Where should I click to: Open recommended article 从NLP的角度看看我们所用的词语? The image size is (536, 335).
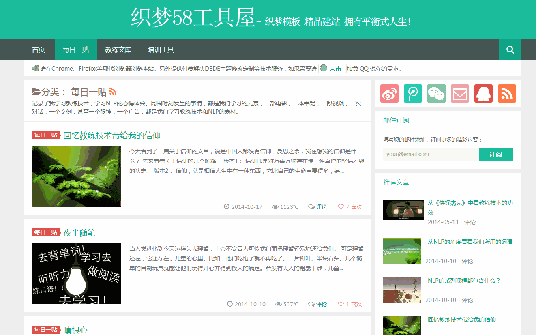click(x=470, y=242)
